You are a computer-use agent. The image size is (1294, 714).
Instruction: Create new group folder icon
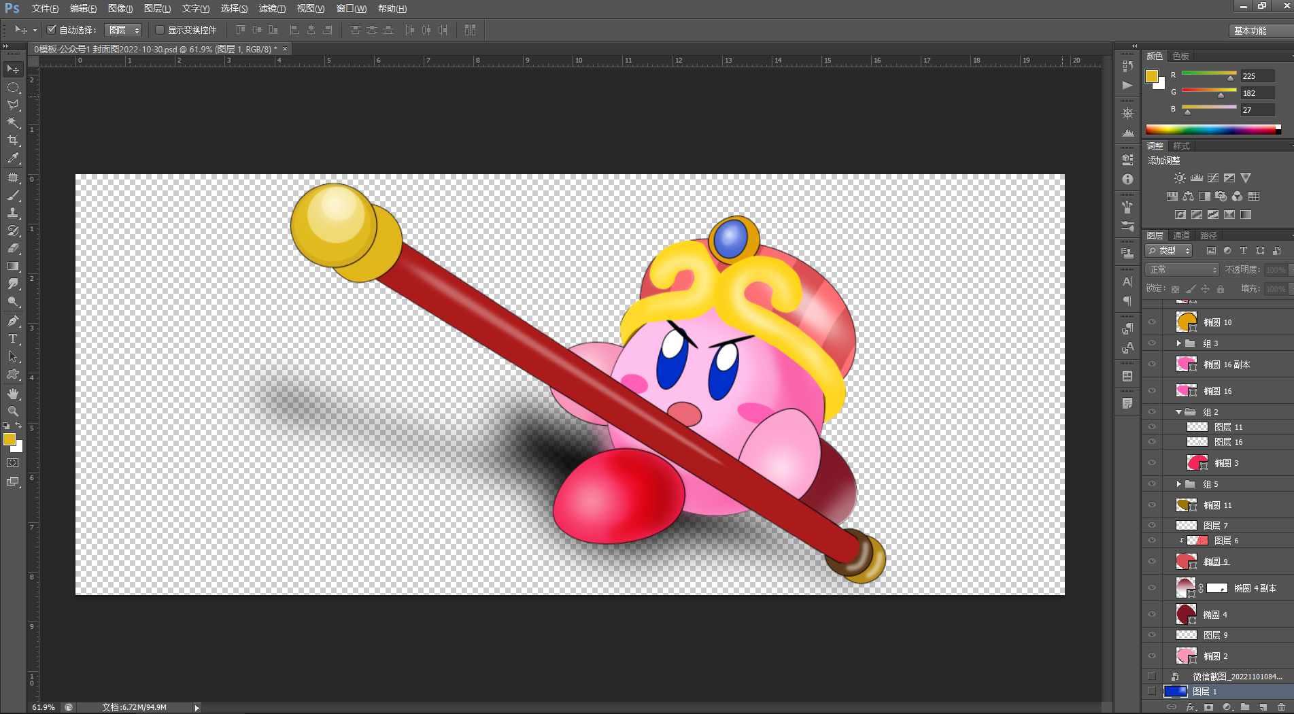point(1245,708)
